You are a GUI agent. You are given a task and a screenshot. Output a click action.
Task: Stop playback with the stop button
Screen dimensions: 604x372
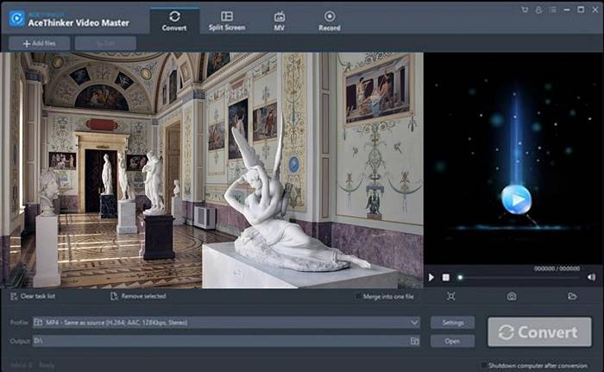(445, 277)
